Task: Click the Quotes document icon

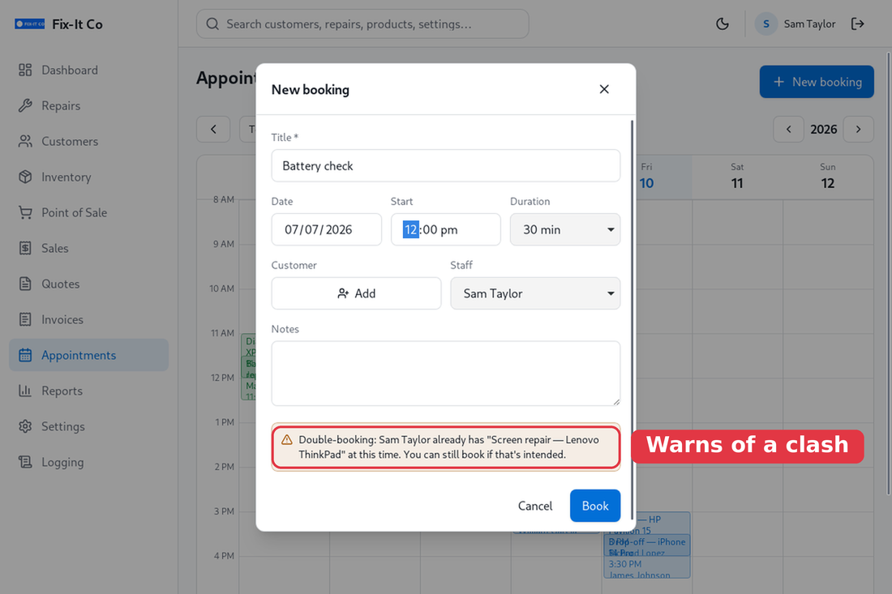Action: point(25,284)
